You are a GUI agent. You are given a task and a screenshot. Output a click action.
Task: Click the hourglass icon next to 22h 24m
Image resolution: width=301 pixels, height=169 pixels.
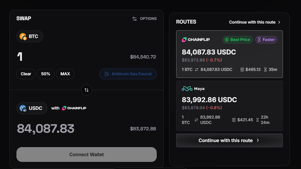(257, 120)
